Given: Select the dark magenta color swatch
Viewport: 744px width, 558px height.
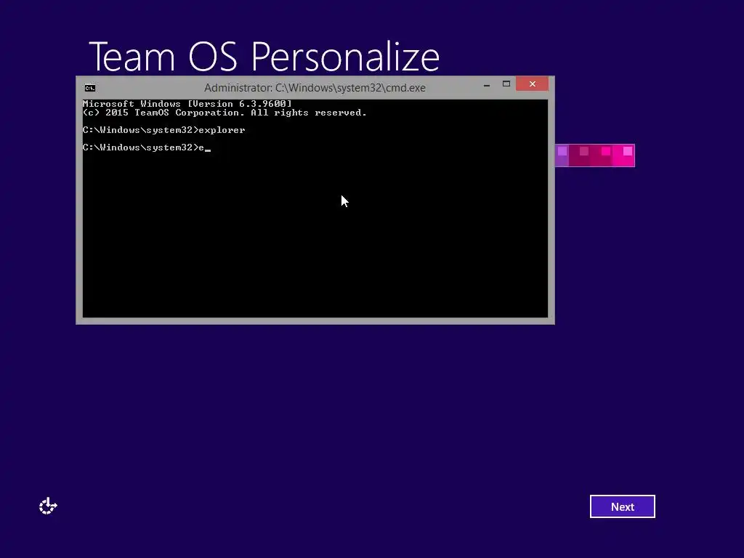Looking at the screenshot, I should [x=579, y=155].
